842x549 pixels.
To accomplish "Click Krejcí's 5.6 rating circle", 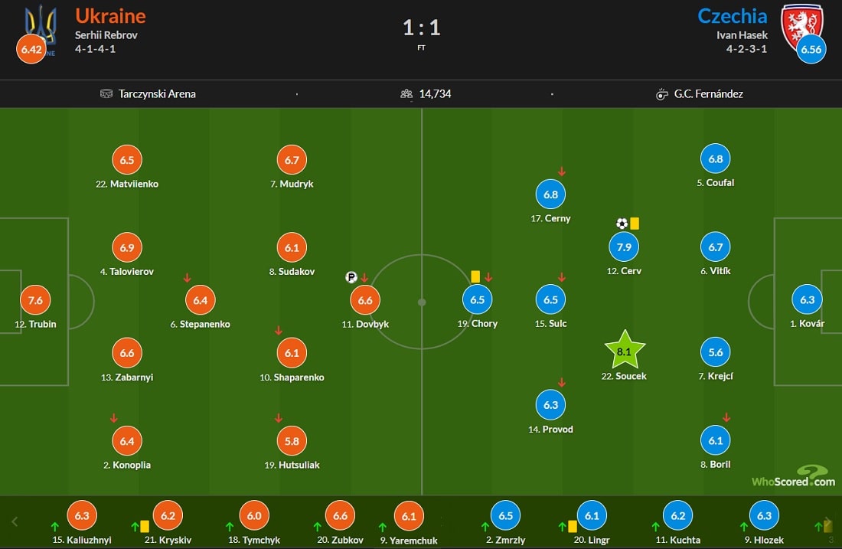I will (715, 352).
